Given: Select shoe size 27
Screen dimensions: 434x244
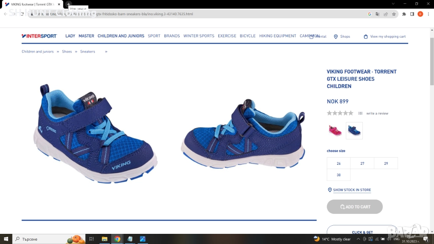Looking at the screenshot, I should (x=362, y=163).
